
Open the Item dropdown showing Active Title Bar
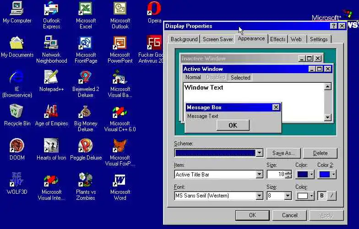(x=259, y=175)
